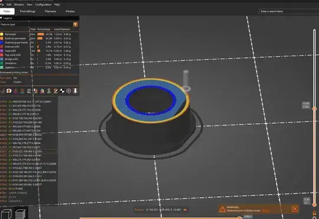
Task: Switch to the Filaments tab
Action: click(50, 11)
